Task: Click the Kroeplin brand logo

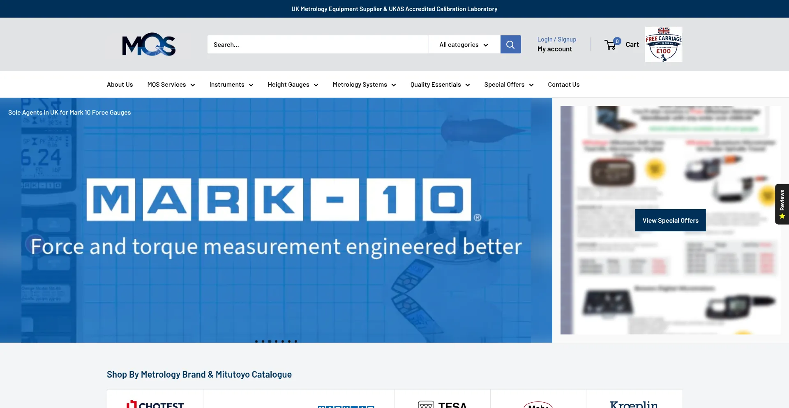Action: click(634, 404)
